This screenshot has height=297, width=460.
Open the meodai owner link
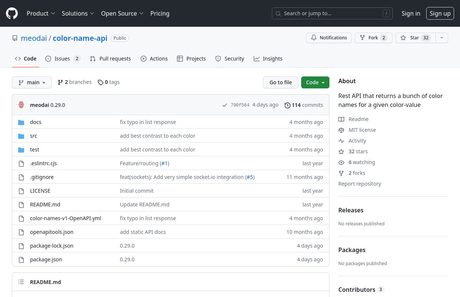pos(34,38)
